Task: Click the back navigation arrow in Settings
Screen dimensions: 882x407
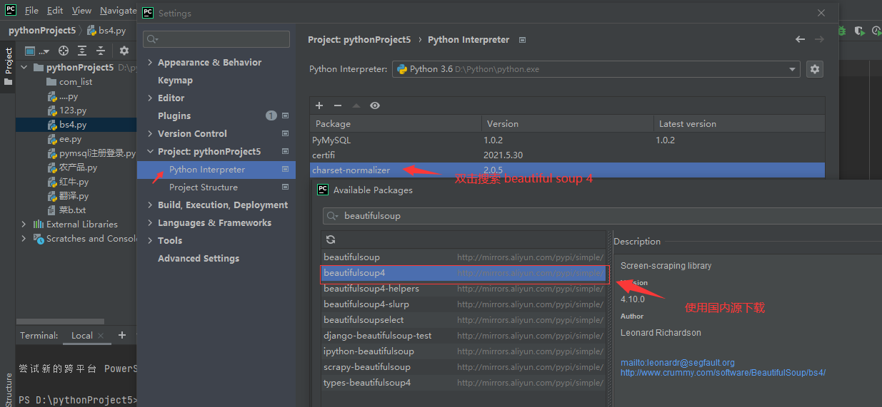Action: [801, 39]
